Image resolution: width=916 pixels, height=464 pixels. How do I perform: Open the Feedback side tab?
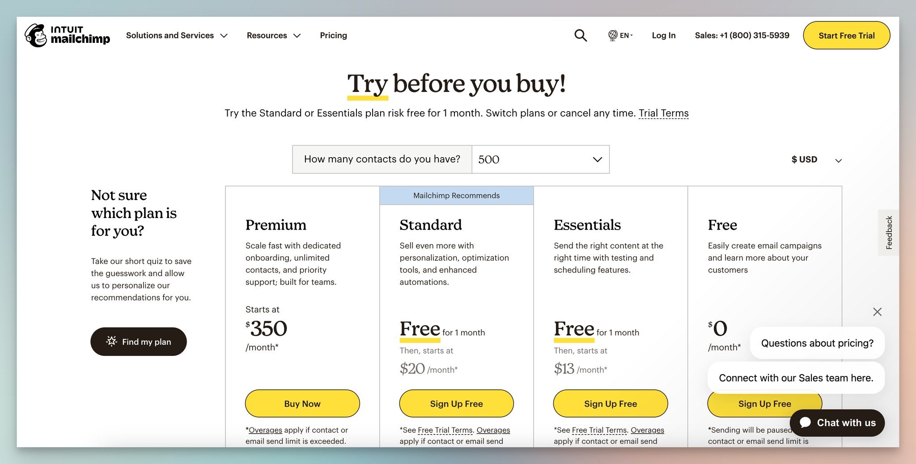pos(889,232)
